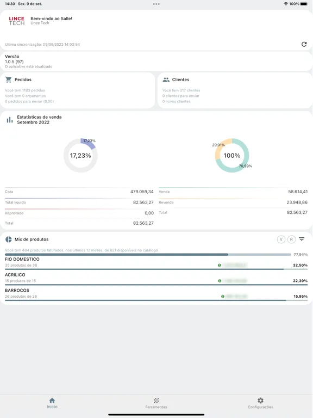Click the 77,94% catalog progress bar

[148, 255]
